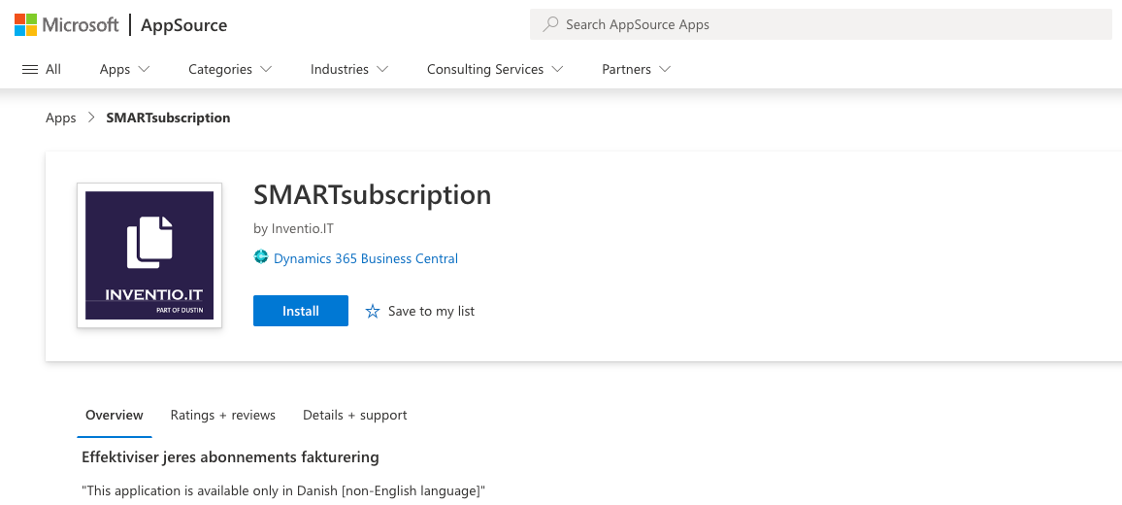The height and width of the screenshot is (505, 1122).
Task: Expand the Categories dropdown
Action: (x=230, y=70)
